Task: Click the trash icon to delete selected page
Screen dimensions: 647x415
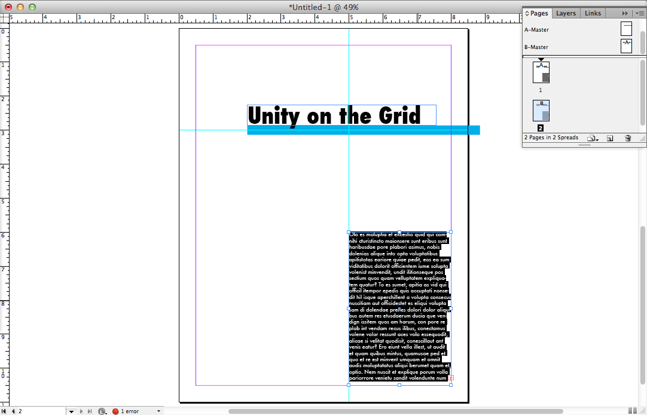Action: click(628, 138)
